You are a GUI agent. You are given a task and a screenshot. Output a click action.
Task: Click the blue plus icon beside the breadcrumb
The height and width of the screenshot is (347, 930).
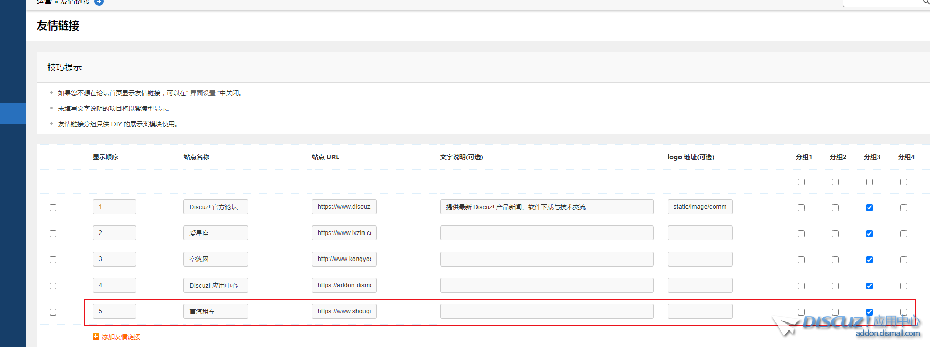point(99,2)
